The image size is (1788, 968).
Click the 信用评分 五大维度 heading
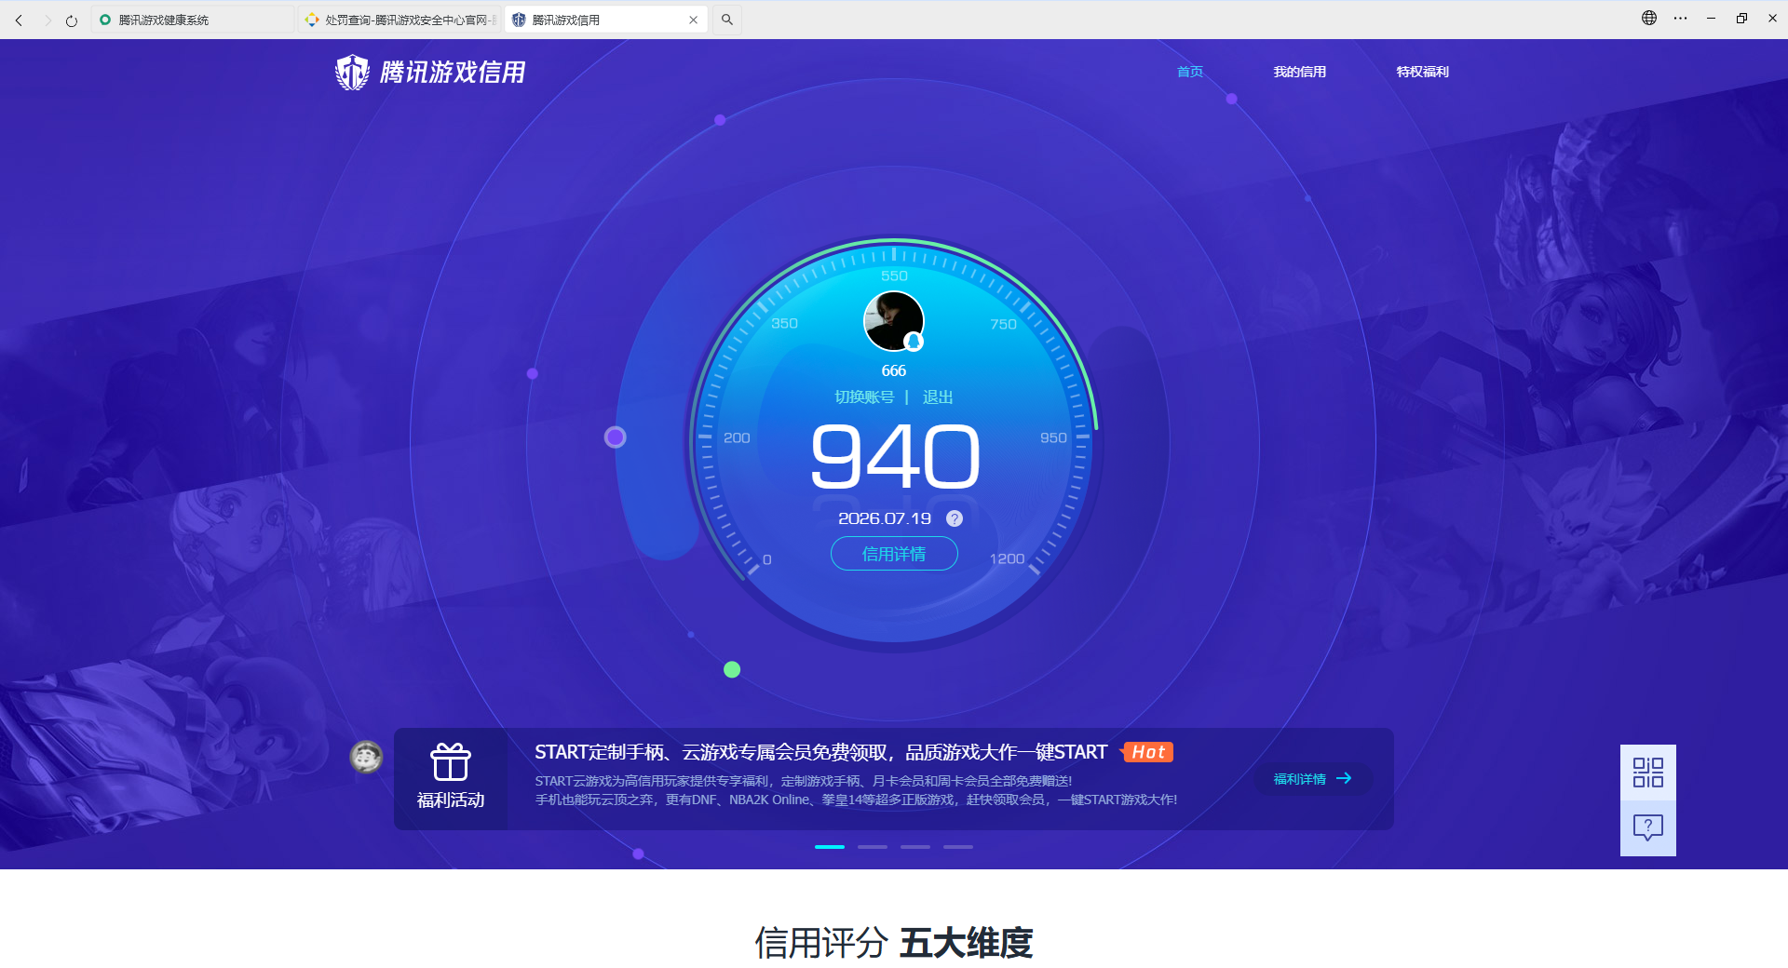click(x=894, y=943)
